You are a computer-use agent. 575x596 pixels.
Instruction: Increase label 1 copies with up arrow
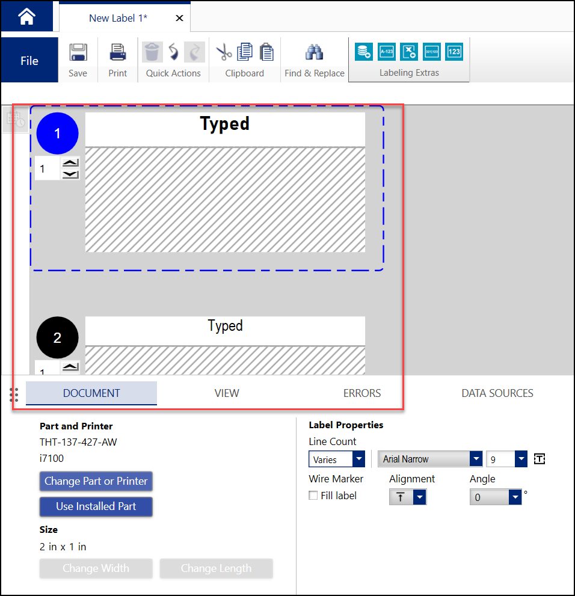click(x=71, y=163)
